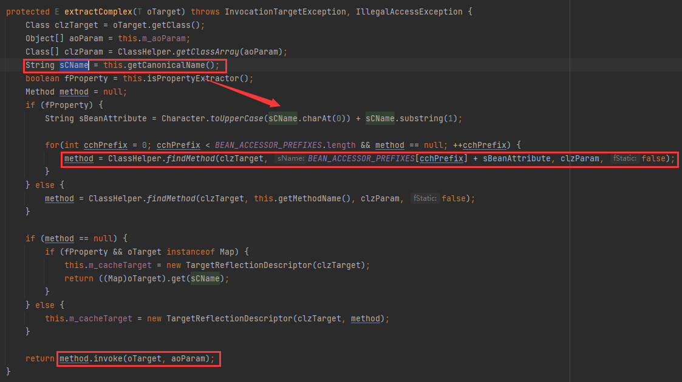Click the BEAN_ACCESSOR_PREFIXES.length expression
This screenshot has width=682, height=382.
tap(285, 145)
